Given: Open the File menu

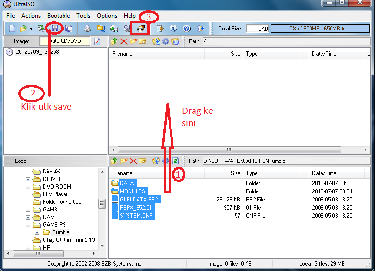Looking at the screenshot, I should click(x=11, y=16).
